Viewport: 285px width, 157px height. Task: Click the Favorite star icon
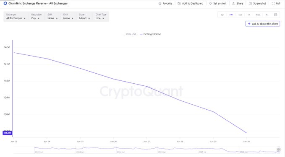pos(160,3)
